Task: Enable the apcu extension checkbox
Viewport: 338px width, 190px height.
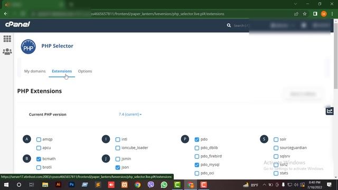Action: [x=39, y=148]
